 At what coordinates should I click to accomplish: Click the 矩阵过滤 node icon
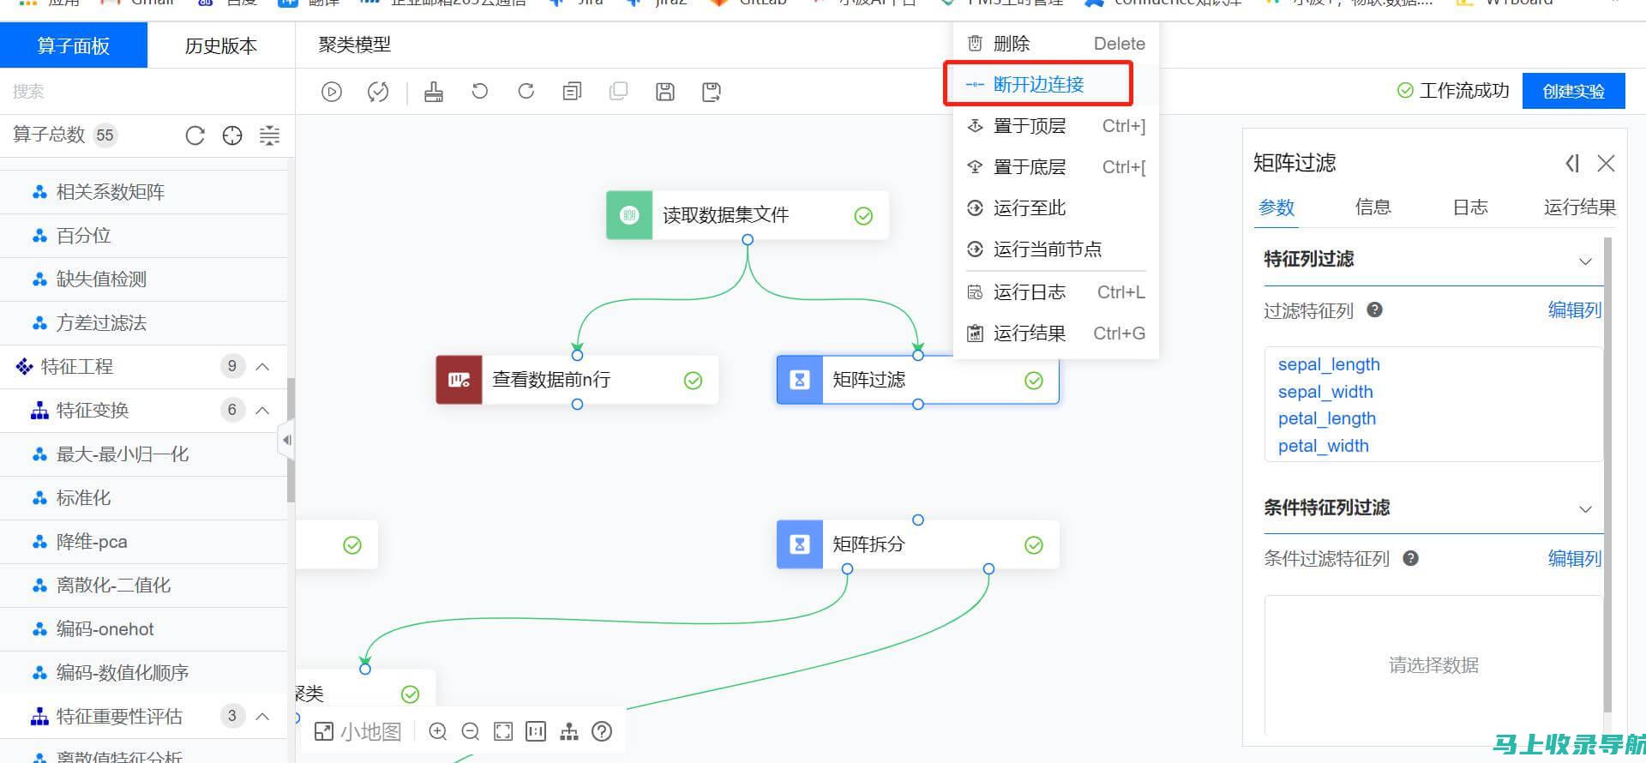(x=800, y=380)
